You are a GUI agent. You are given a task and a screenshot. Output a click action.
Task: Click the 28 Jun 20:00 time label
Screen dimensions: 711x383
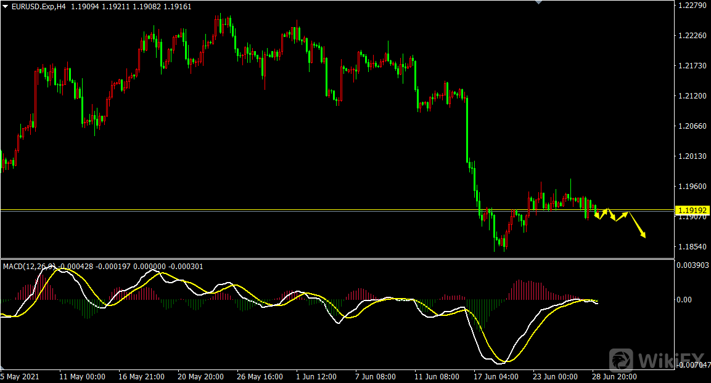tap(614, 376)
